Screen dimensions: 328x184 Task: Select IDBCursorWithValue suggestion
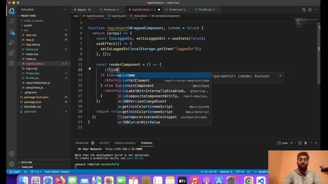point(164,122)
